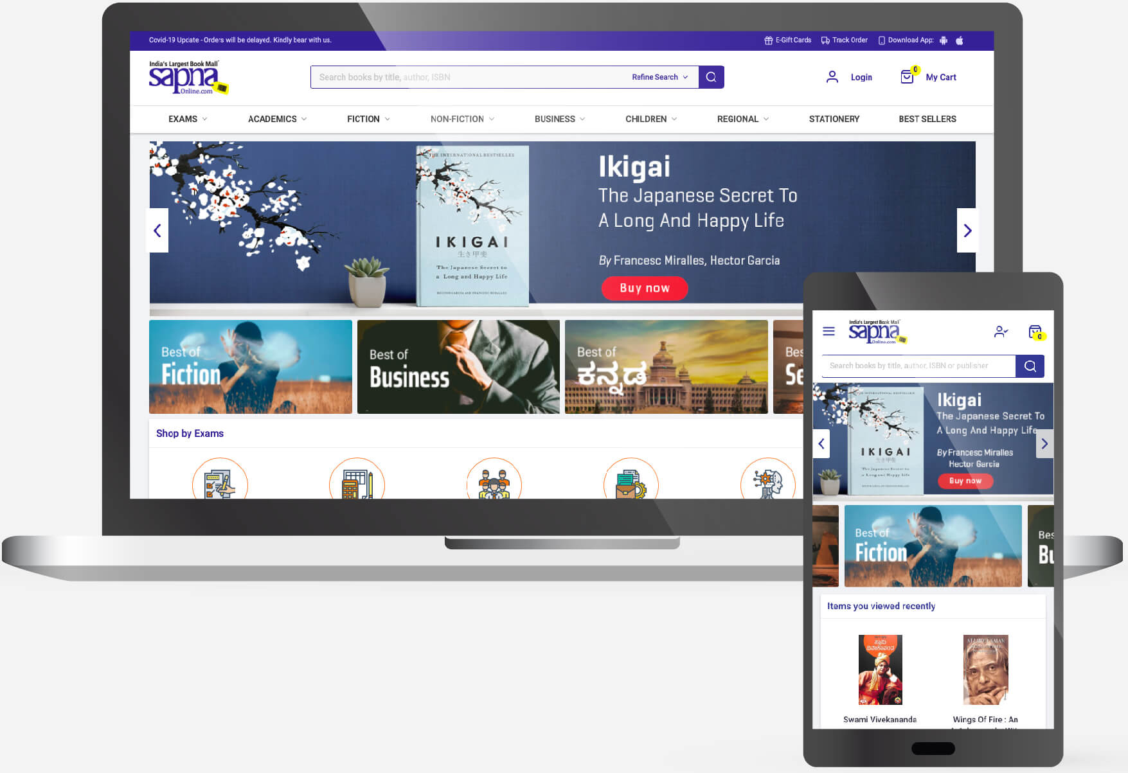Screen dimensions: 1128x773
Task: Open the hamburger menu on phone
Action: (828, 332)
